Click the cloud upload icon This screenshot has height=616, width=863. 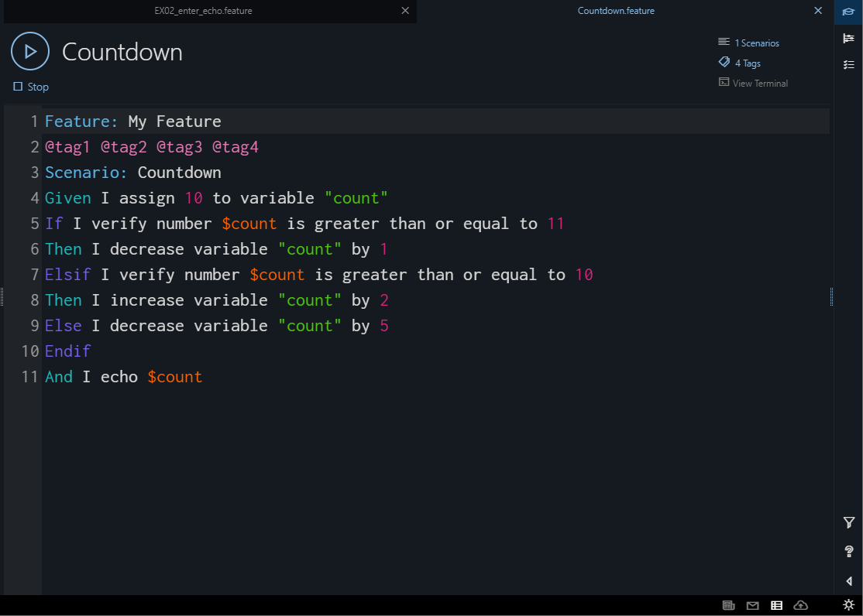pos(800,605)
